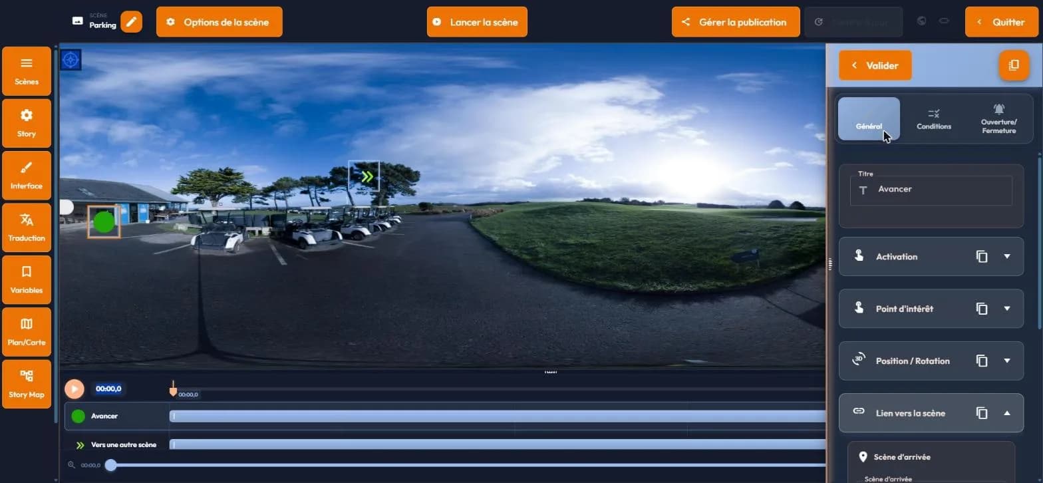Click the Scène d'arrivée heading
1043x483 pixels.
click(x=902, y=457)
